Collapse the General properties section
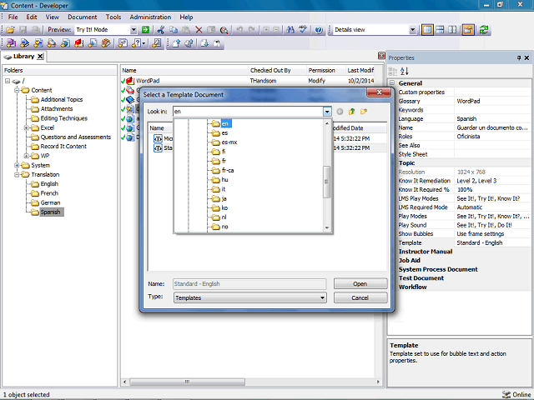The width and height of the screenshot is (534, 400). [x=392, y=83]
